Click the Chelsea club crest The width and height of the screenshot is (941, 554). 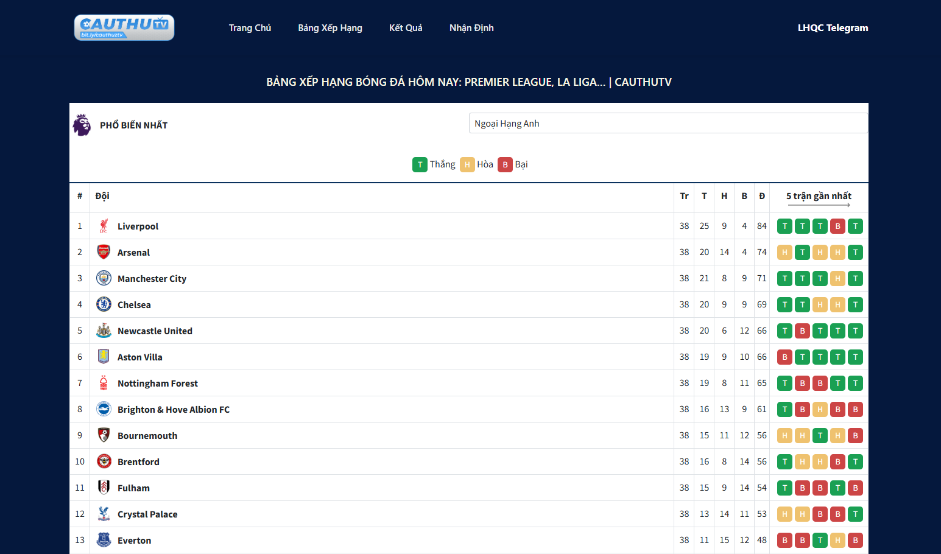point(104,304)
